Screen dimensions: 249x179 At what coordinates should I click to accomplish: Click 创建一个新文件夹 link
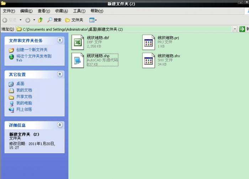tap(32, 50)
